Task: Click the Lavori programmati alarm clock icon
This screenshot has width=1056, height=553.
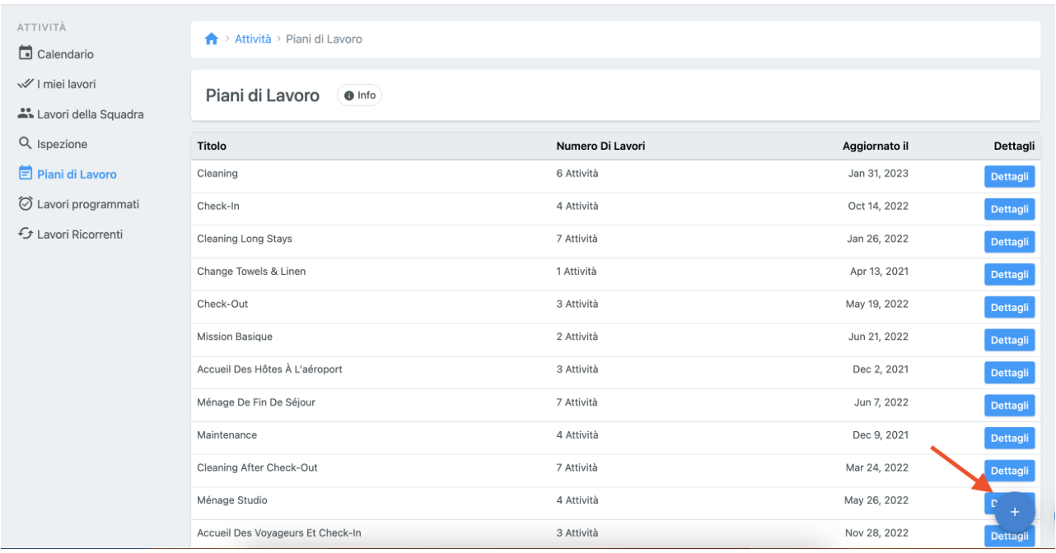Action: pyautogui.click(x=26, y=204)
